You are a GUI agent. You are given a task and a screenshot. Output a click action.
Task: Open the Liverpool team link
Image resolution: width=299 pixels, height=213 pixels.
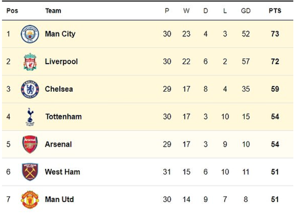(x=61, y=62)
